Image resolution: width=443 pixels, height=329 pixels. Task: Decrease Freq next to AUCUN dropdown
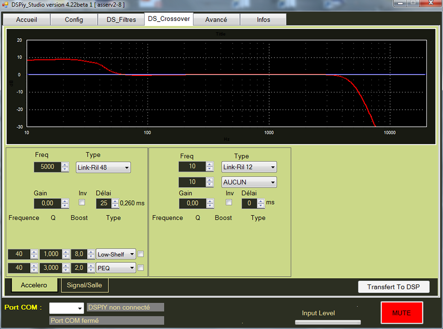pyautogui.click(x=210, y=185)
